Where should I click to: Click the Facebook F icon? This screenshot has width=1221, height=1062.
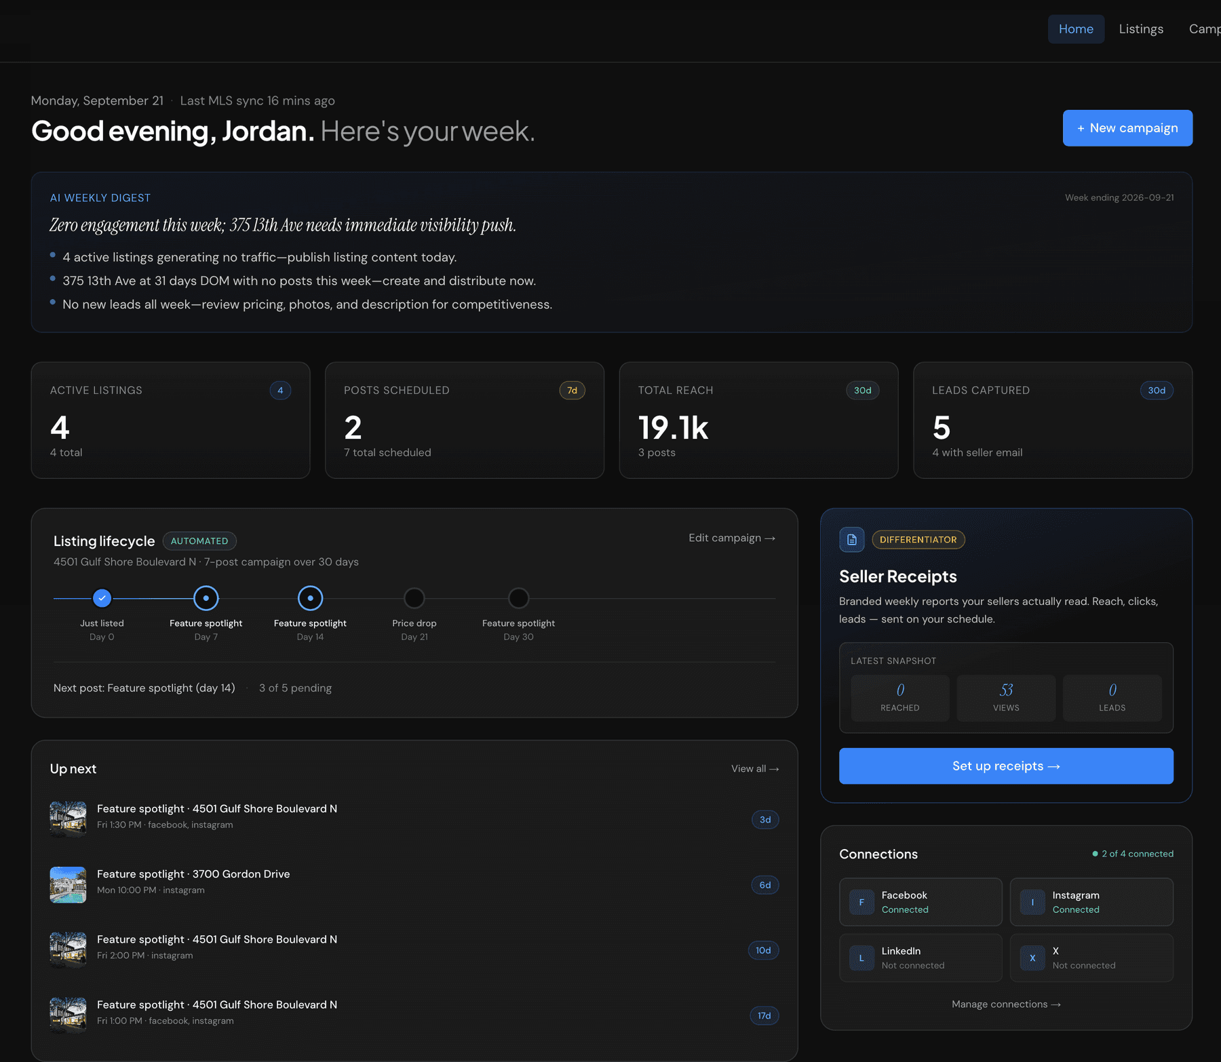(x=861, y=902)
